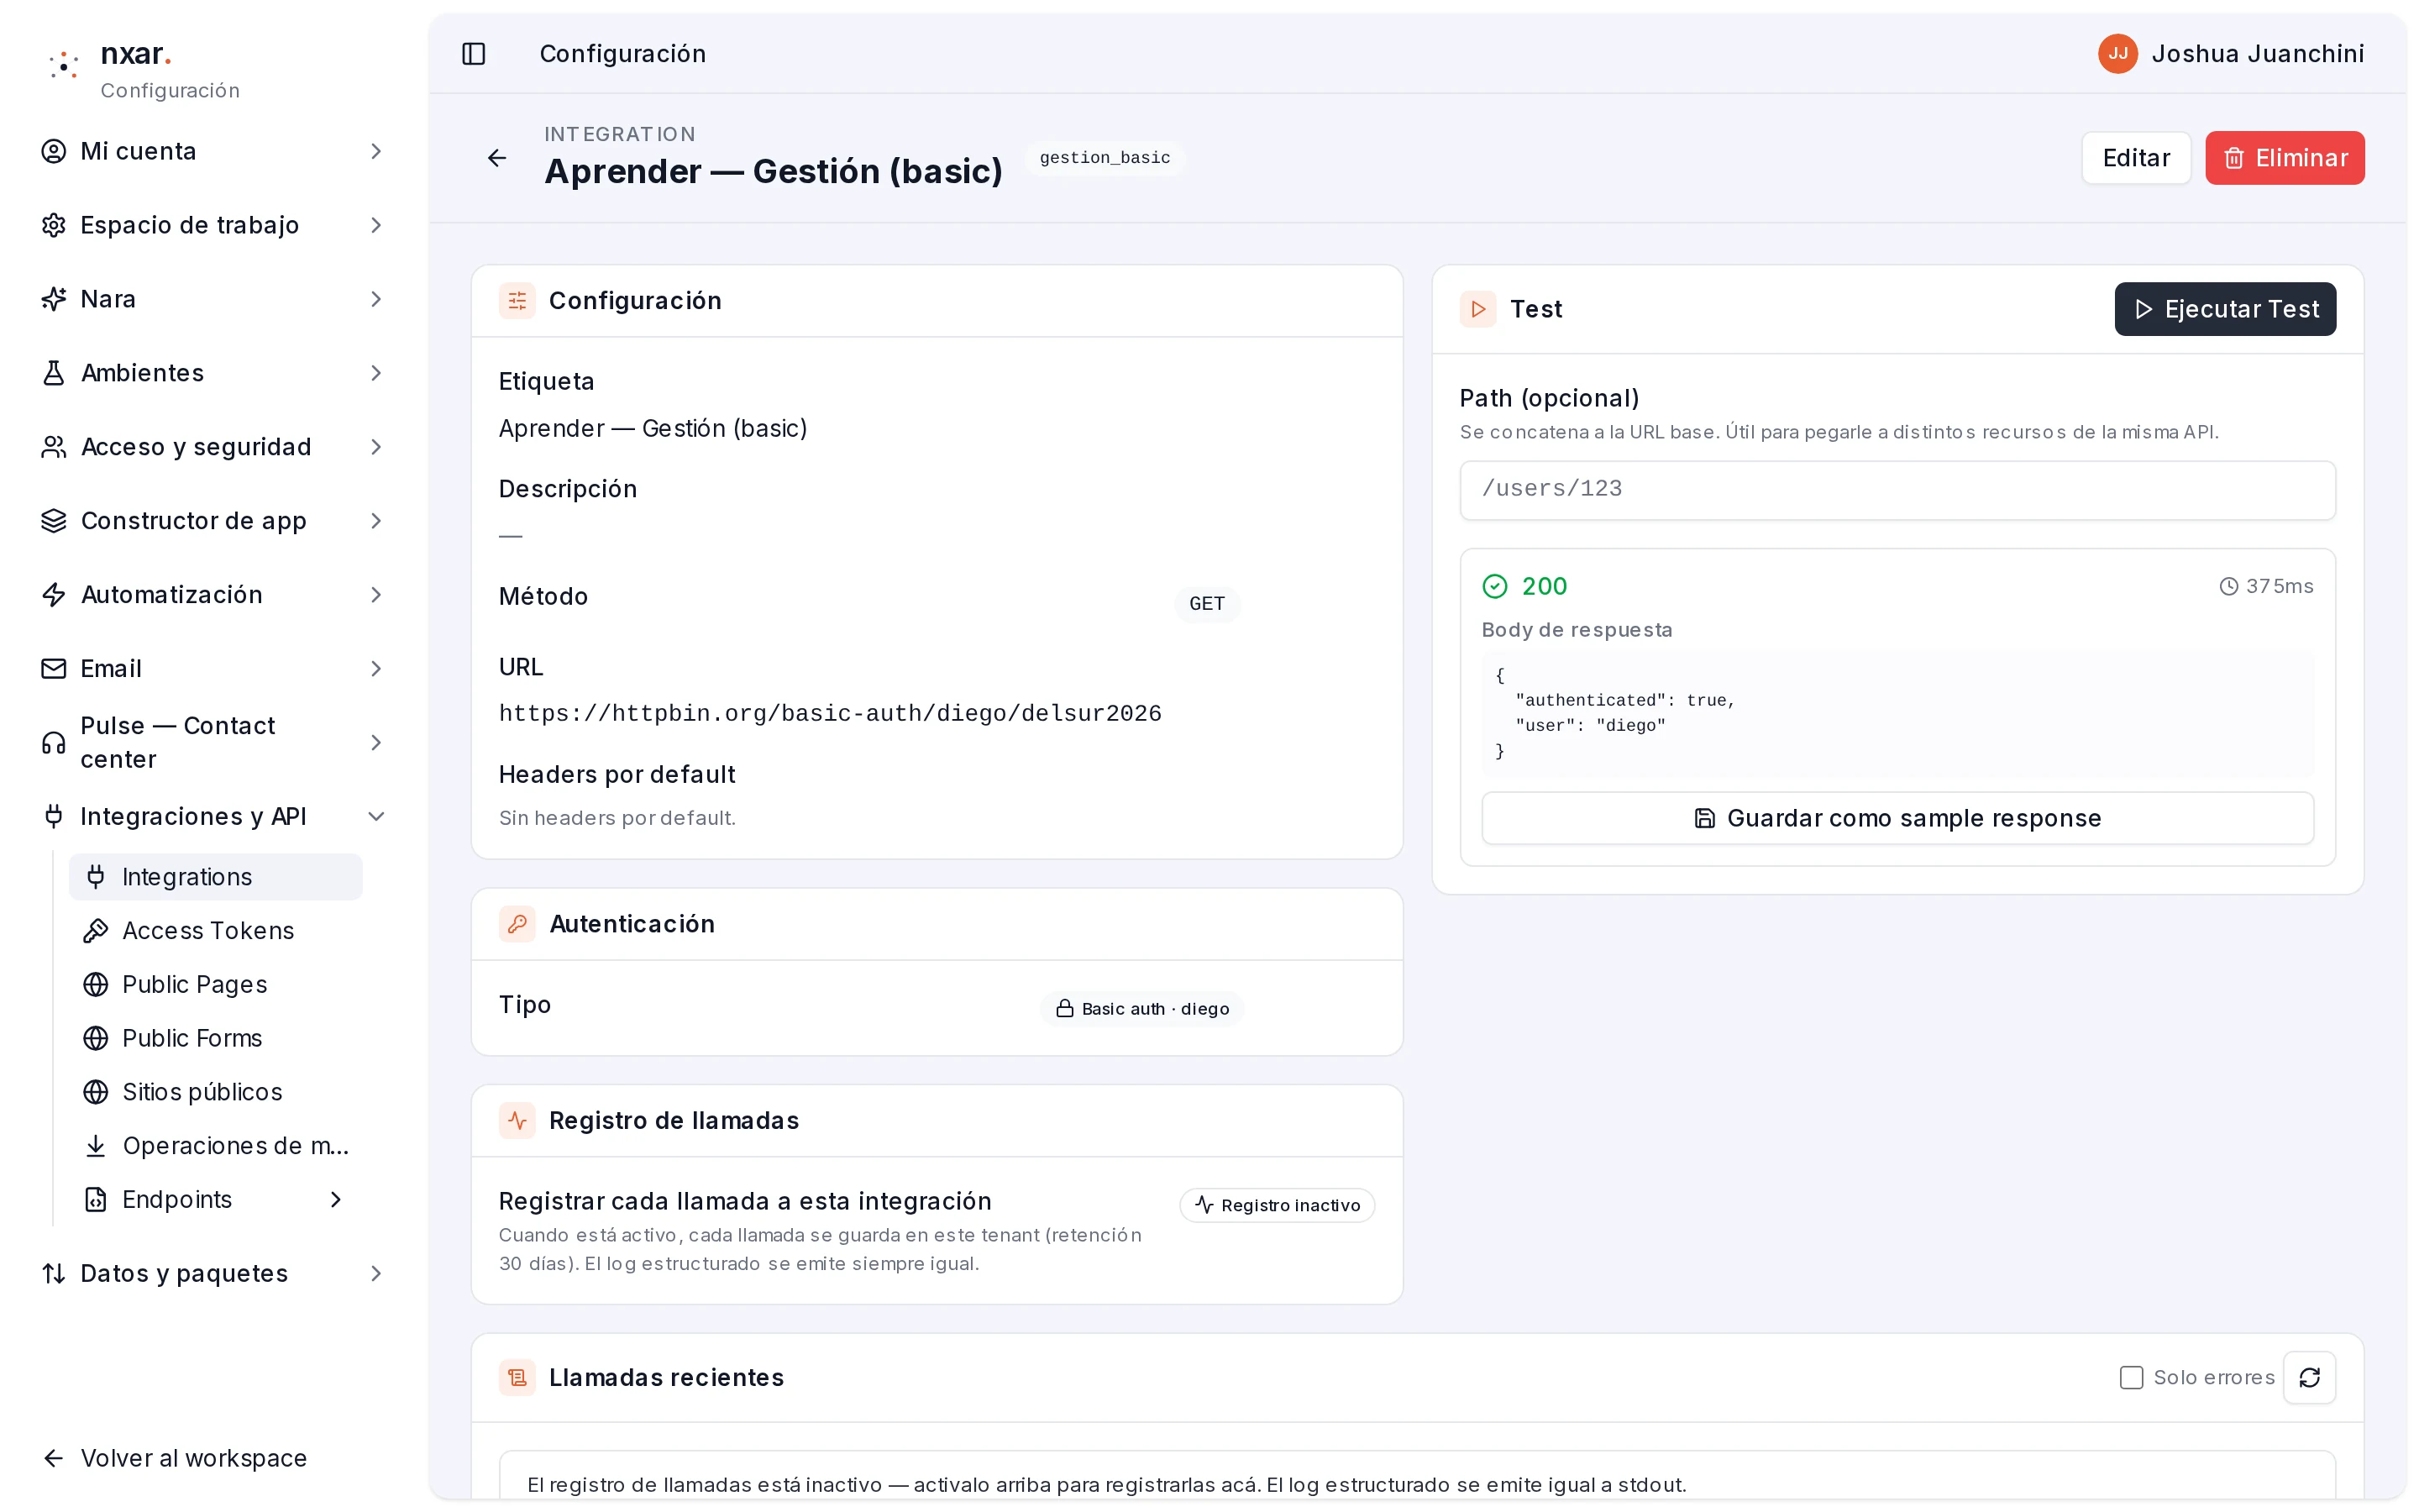Expand Espacio de trabajo chevron
The height and width of the screenshot is (1512, 2419).
pos(375,225)
